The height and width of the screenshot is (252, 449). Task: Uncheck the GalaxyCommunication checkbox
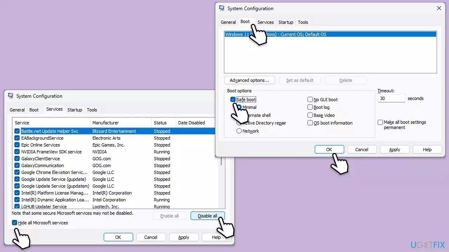[17, 166]
